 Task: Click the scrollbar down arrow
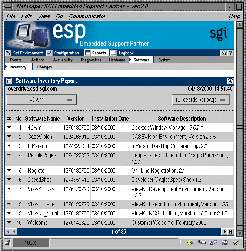(x=240, y=233)
